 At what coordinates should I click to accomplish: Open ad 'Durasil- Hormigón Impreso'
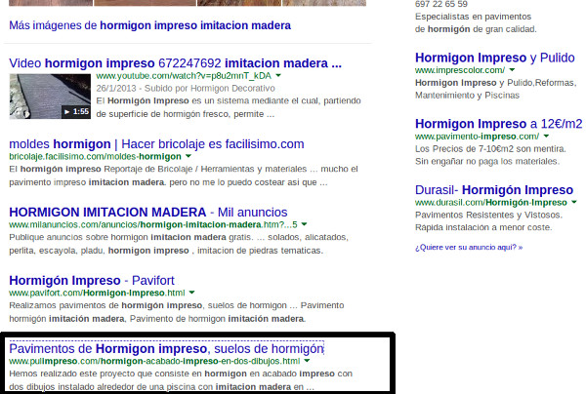point(494,190)
